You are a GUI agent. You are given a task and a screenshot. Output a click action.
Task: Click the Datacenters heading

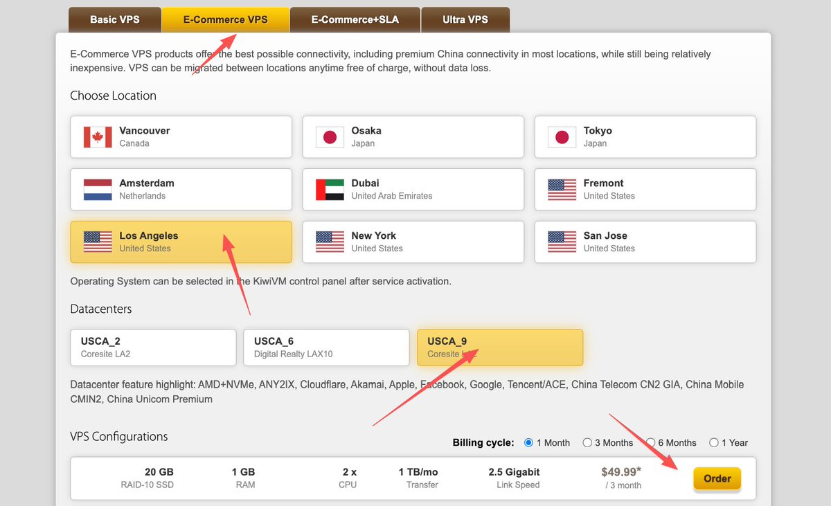[x=101, y=309]
